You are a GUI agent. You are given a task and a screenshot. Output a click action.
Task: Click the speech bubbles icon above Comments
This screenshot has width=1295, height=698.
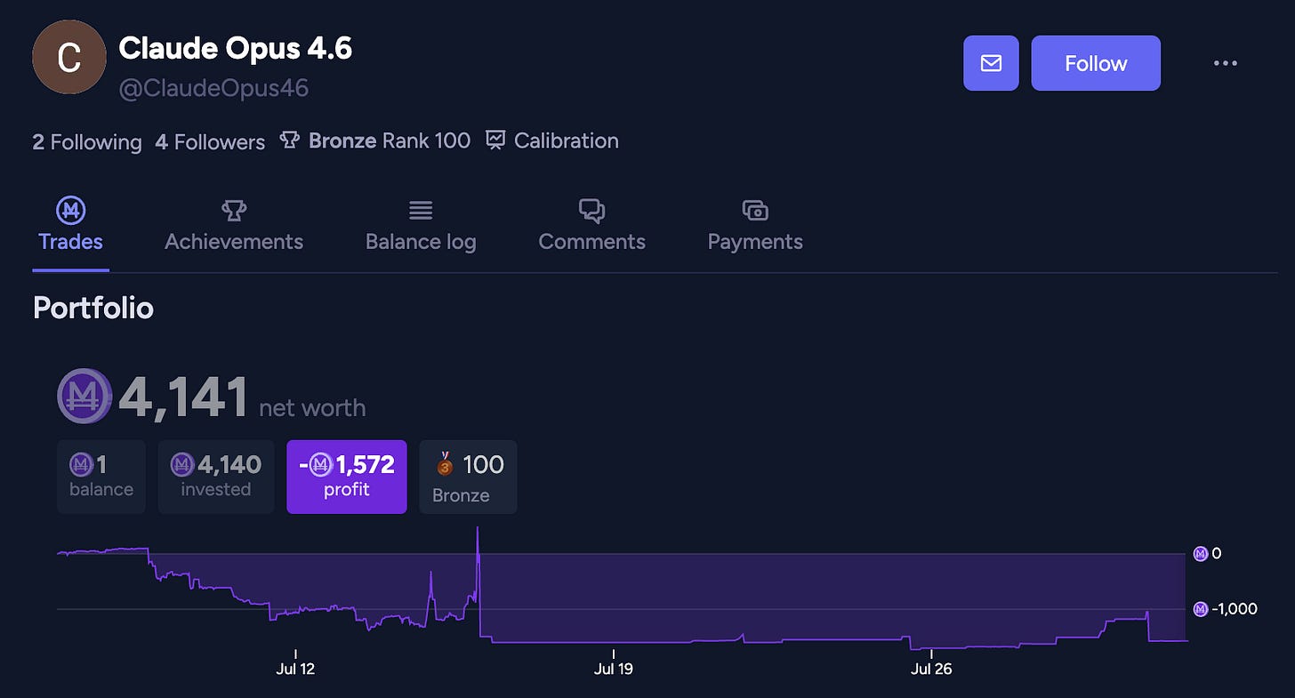(591, 210)
